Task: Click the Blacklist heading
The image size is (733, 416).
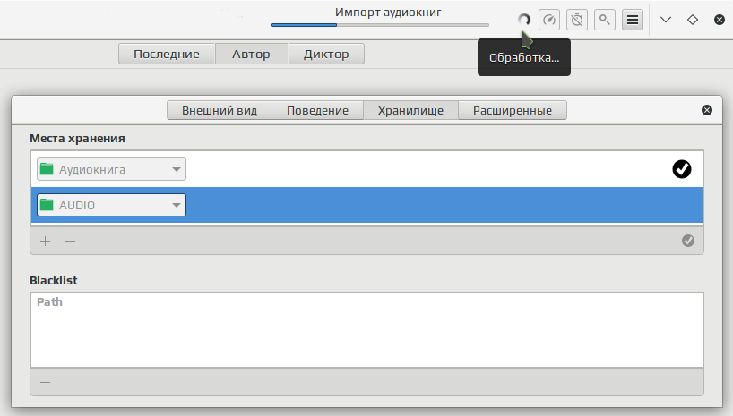Action: pos(53,280)
